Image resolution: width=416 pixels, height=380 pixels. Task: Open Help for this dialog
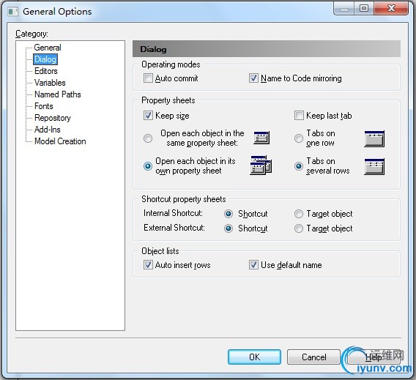coord(374,357)
